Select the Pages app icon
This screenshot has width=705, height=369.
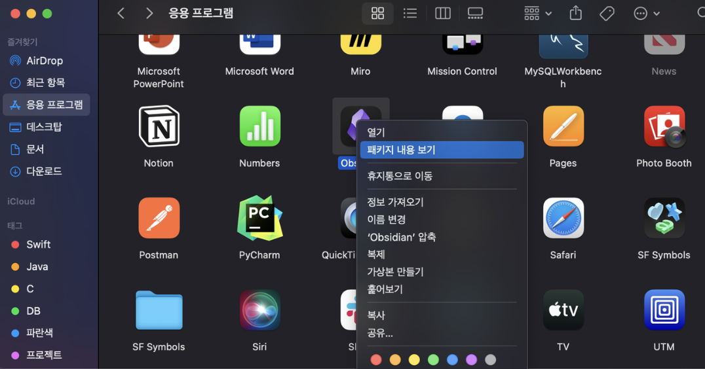click(563, 126)
